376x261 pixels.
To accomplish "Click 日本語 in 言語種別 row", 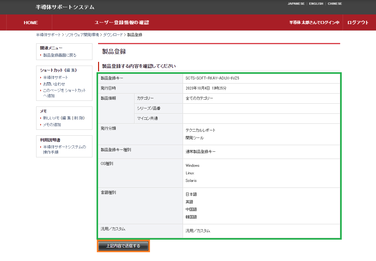I will [191, 194].
